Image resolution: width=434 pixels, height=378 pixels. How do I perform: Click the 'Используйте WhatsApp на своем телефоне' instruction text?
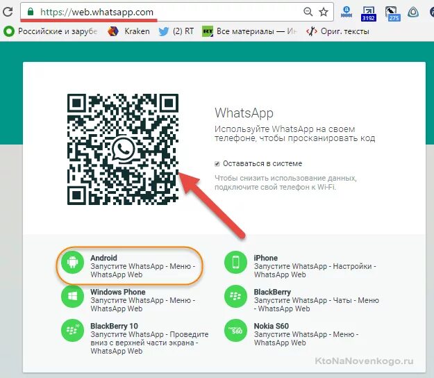pos(295,133)
